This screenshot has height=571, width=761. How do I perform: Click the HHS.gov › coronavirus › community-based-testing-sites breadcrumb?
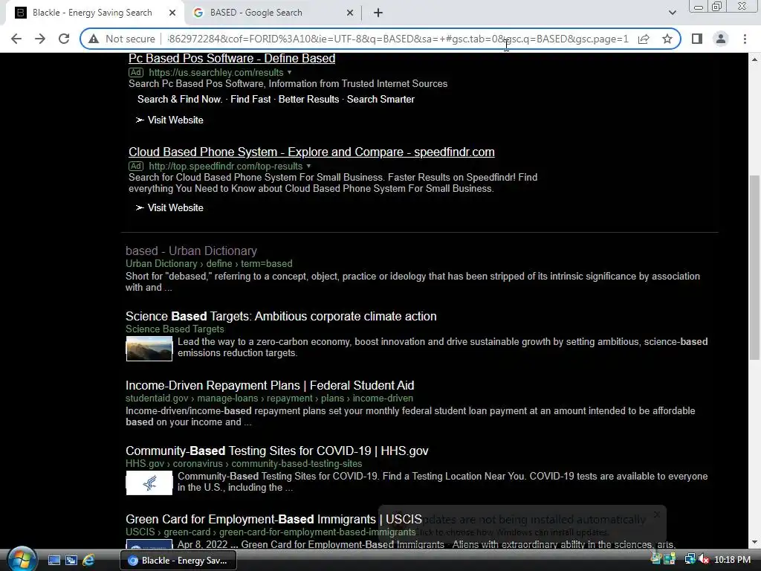(244, 464)
